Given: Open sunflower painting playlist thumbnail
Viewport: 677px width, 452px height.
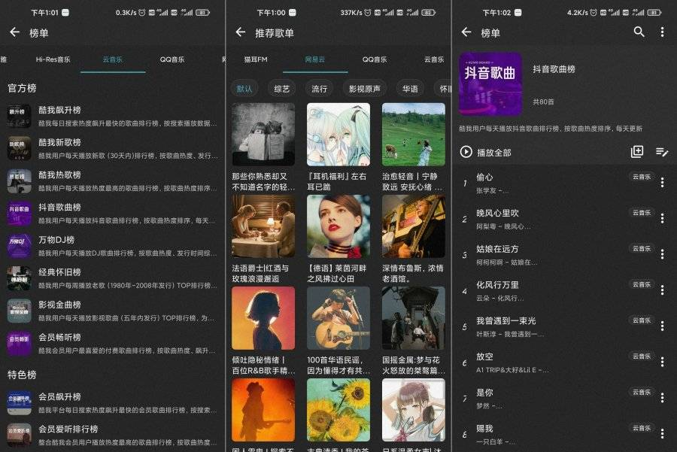Looking at the screenshot, I should tap(338, 410).
